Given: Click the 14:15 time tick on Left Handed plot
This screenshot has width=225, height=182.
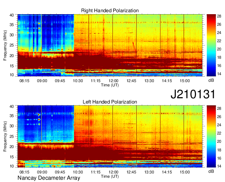Looking at the screenshot, I should (167, 172).
